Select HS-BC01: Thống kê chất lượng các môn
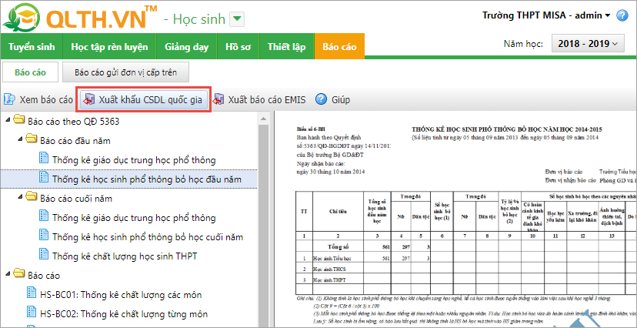Viewport: 637px width, 328px height. click(121, 295)
